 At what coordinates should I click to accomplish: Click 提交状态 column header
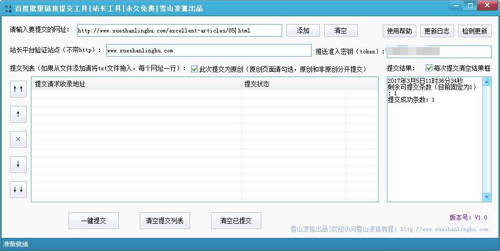pyautogui.click(x=294, y=84)
